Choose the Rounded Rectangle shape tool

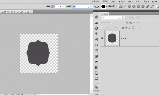(138, 6)
